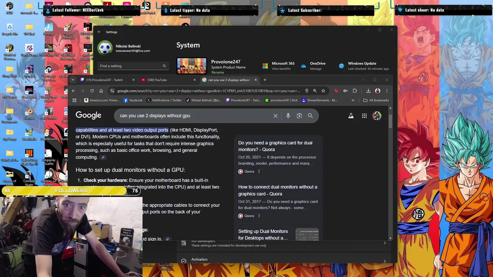Click the Settings "Find a setting" search box
The height and width of the screenshot is (277, 493).
tap(133, 66)
